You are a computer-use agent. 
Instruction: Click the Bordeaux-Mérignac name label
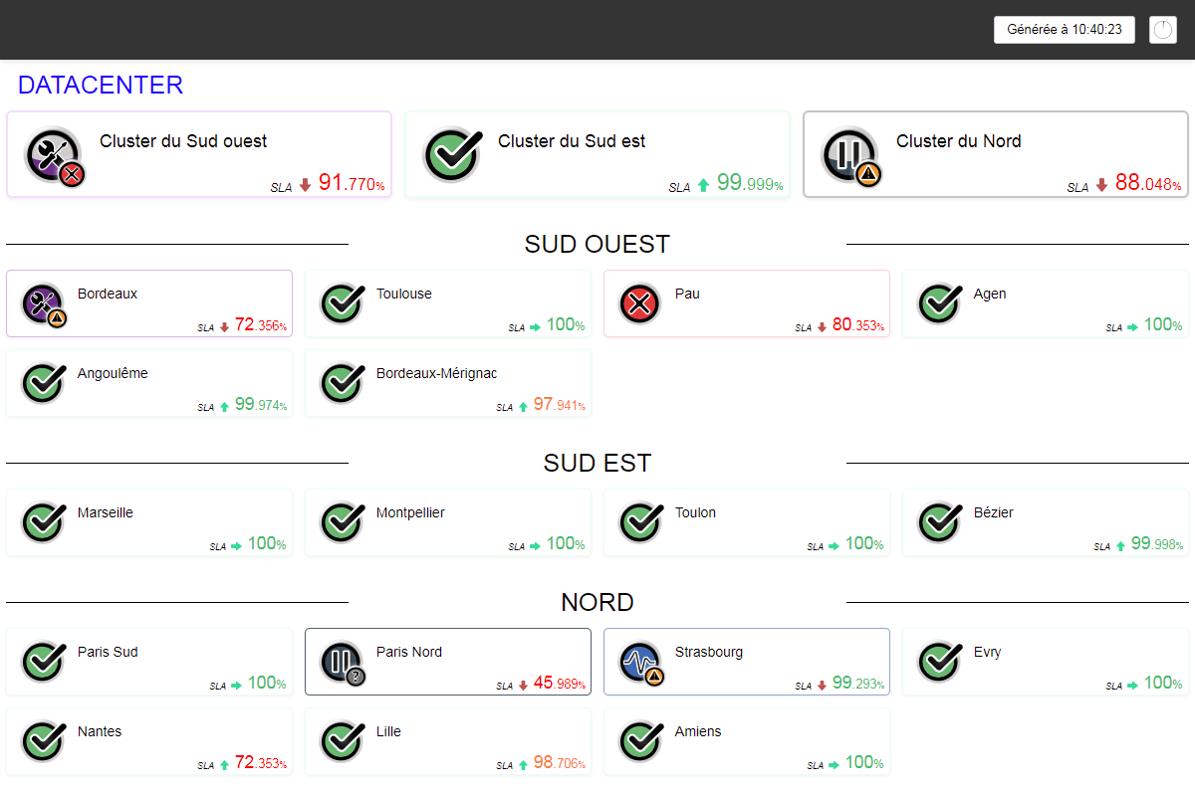436,373
